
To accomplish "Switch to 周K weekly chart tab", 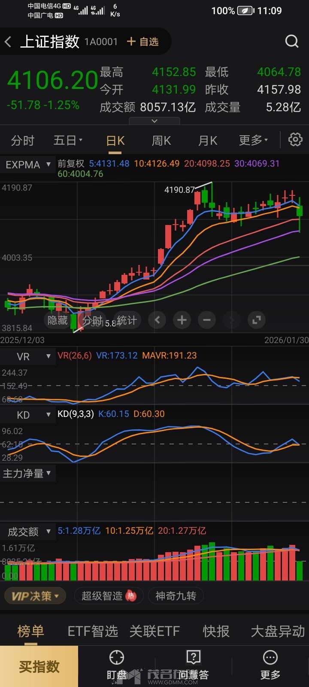I will (x=161, y=140).
